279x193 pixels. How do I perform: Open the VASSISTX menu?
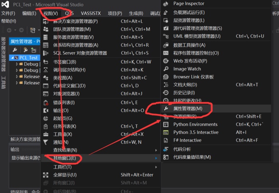[91, 13]
